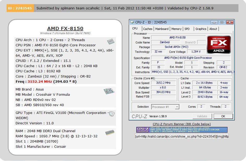The height and width of the screenshot is (161, 246).
Task: Click the motherboard icon beside MB Brand
Action: tap(109, 91)
